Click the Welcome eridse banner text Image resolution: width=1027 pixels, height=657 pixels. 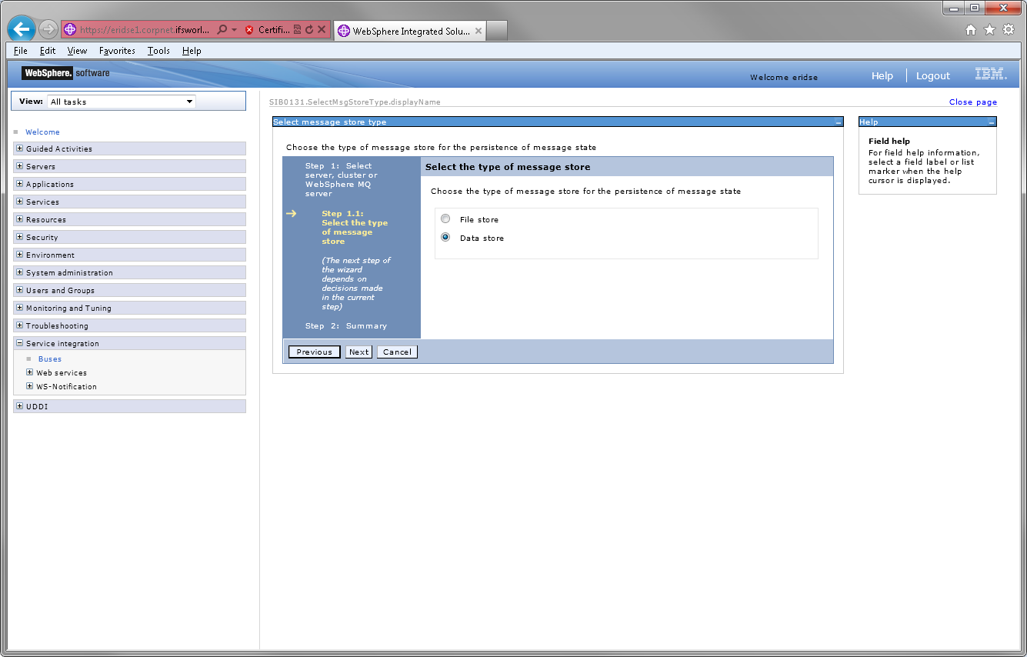coord(784,77)
